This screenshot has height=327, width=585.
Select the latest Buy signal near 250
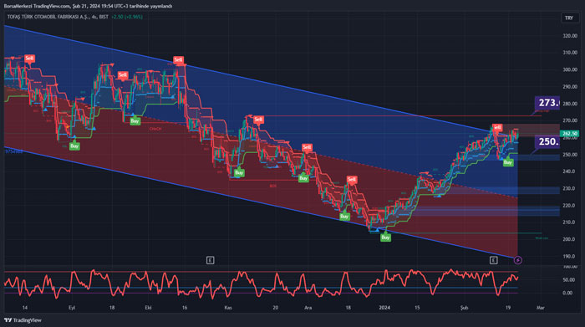point(508,163)
